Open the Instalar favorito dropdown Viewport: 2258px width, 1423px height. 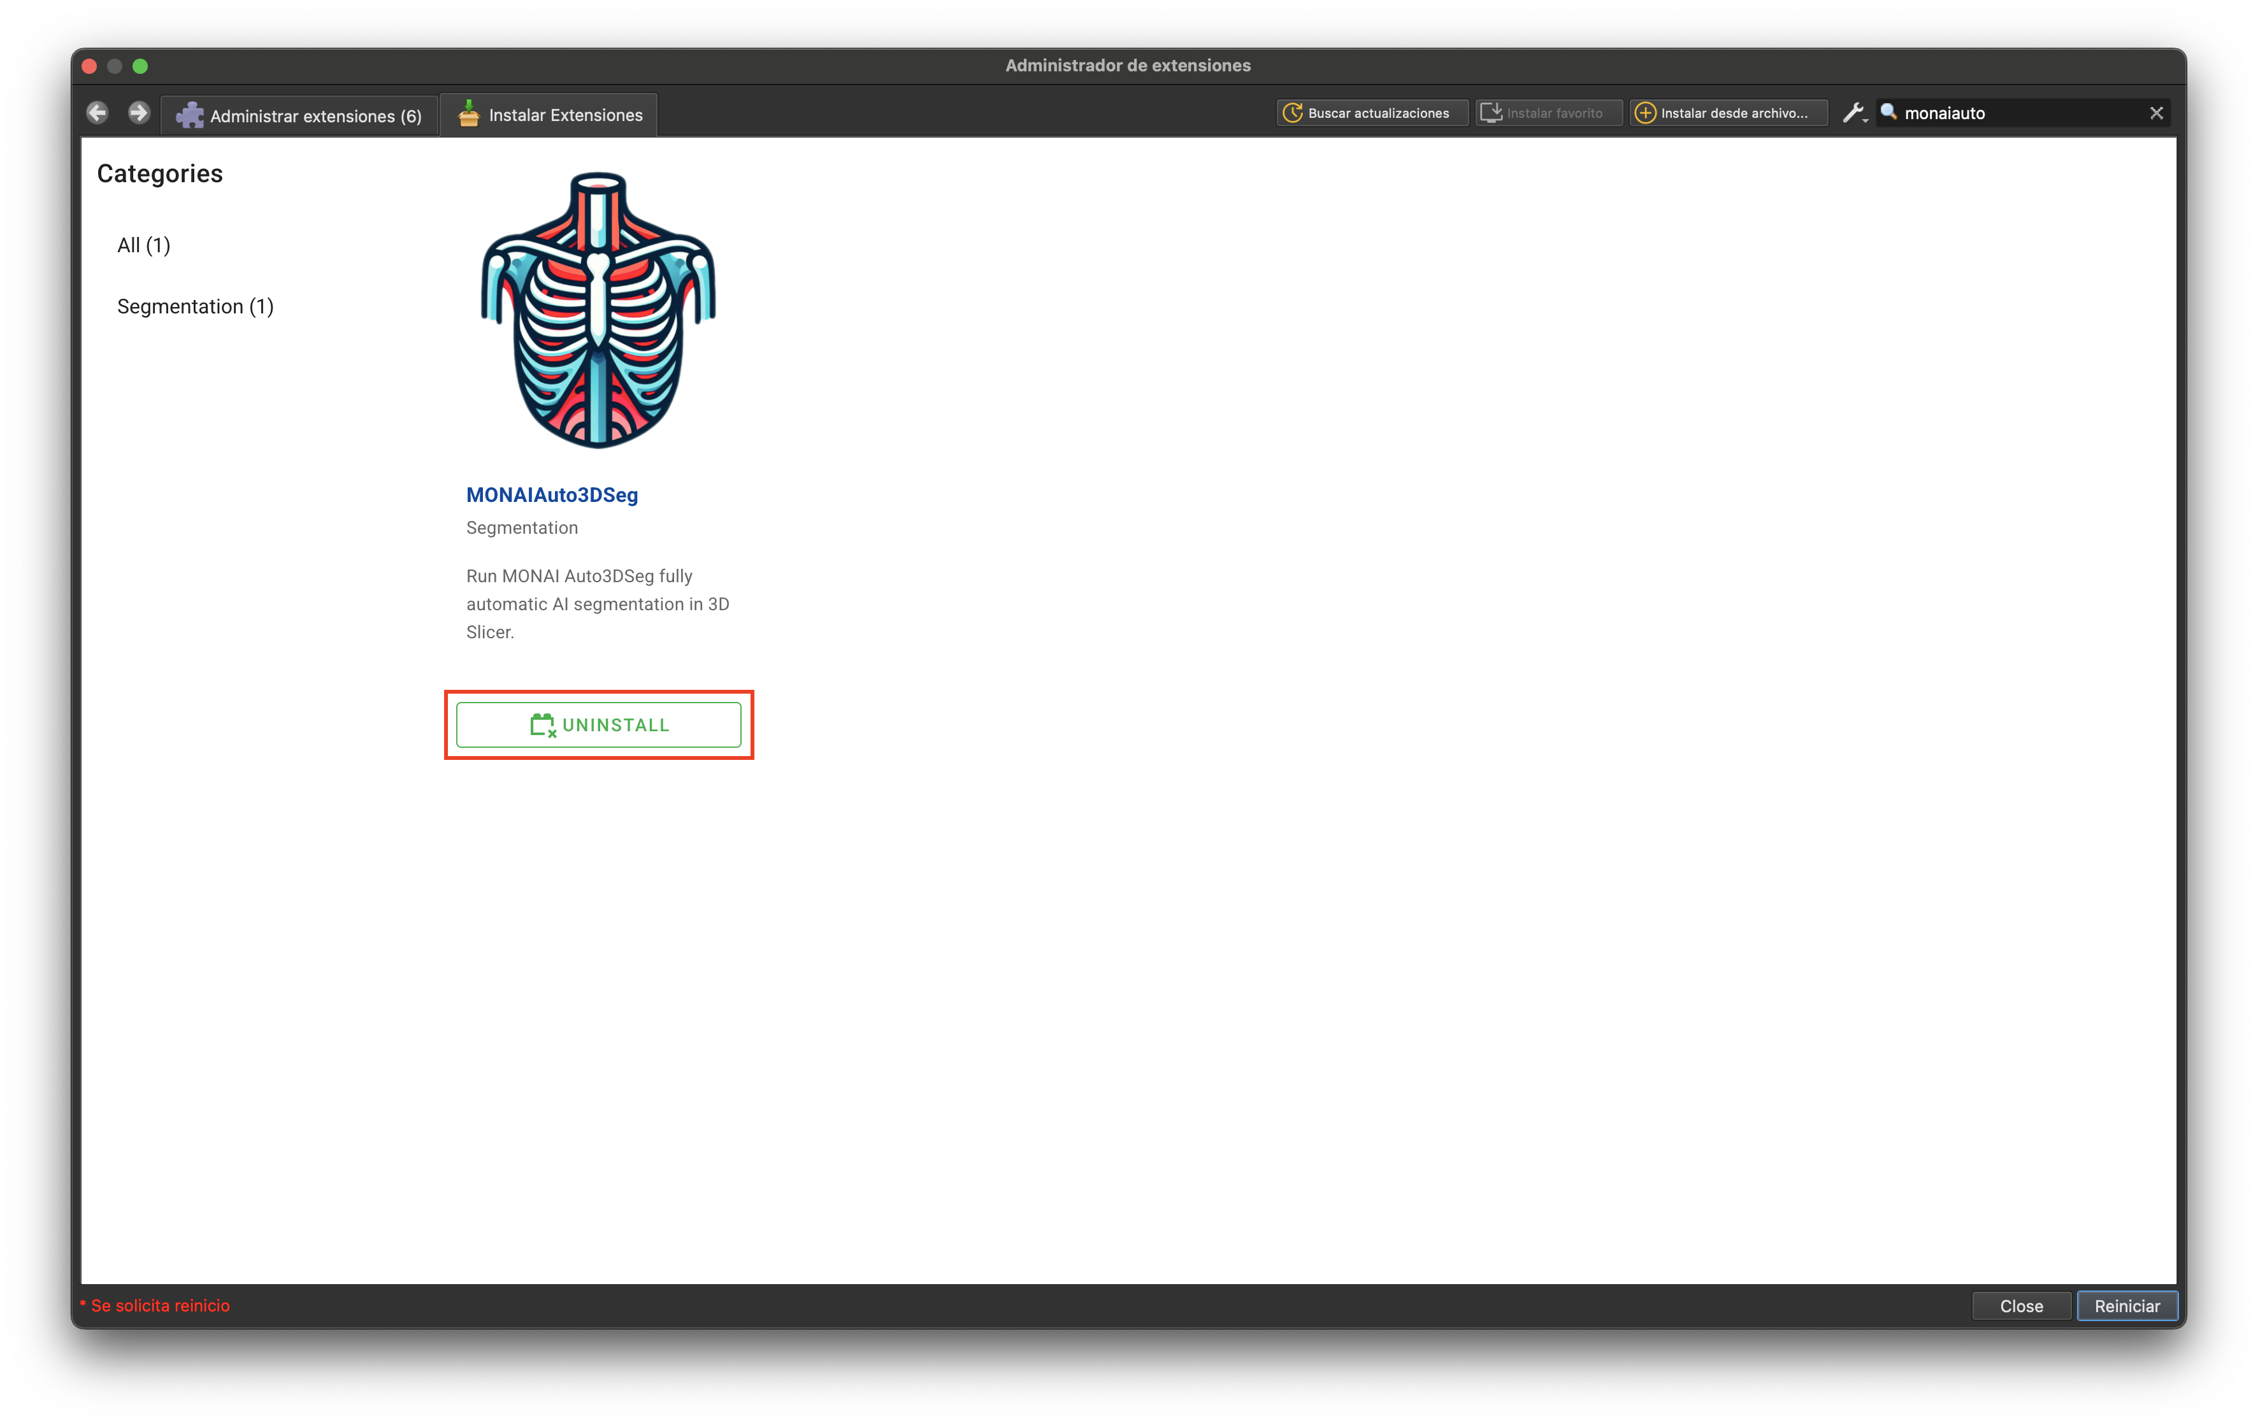tap(1548, 111)
